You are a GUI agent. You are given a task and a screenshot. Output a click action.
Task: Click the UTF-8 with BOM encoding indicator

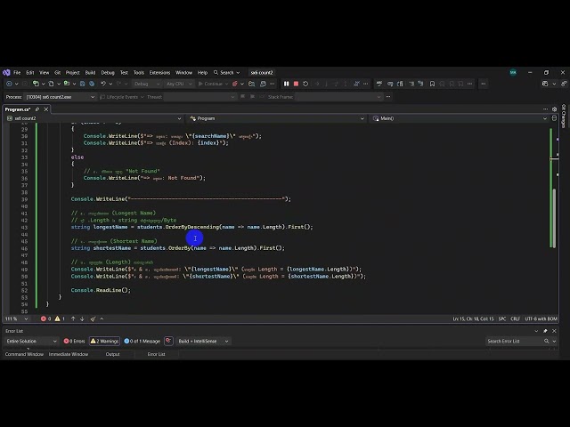click(x=541, y=318)
